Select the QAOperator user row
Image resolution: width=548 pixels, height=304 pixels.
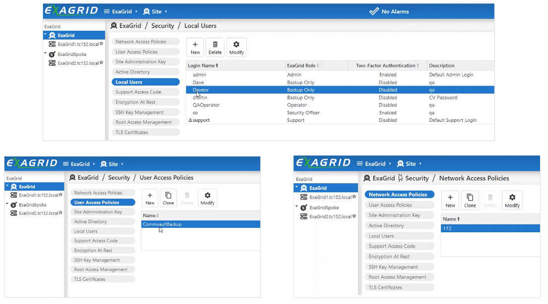340,105
